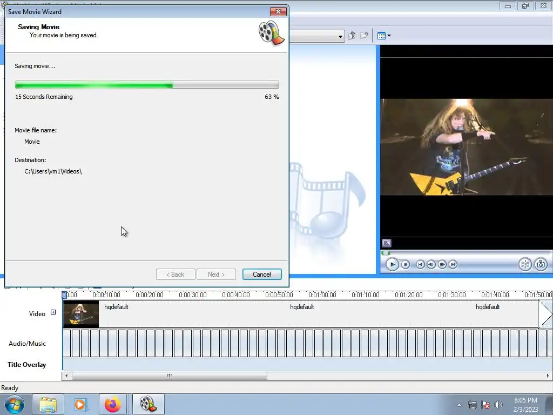Click the playhead at timeline start
This screenshot has width=553, height=415.
click(x=64, y=295)
